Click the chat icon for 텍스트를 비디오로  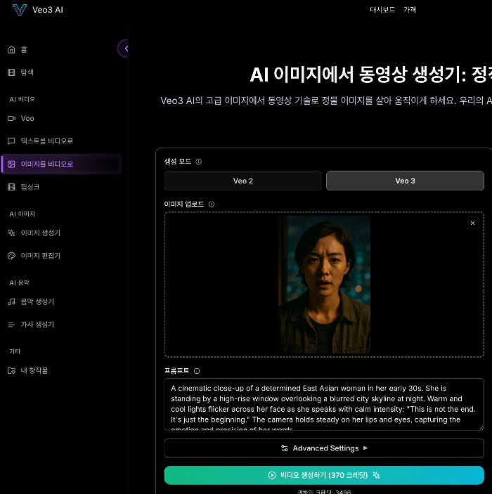[11, 141]
